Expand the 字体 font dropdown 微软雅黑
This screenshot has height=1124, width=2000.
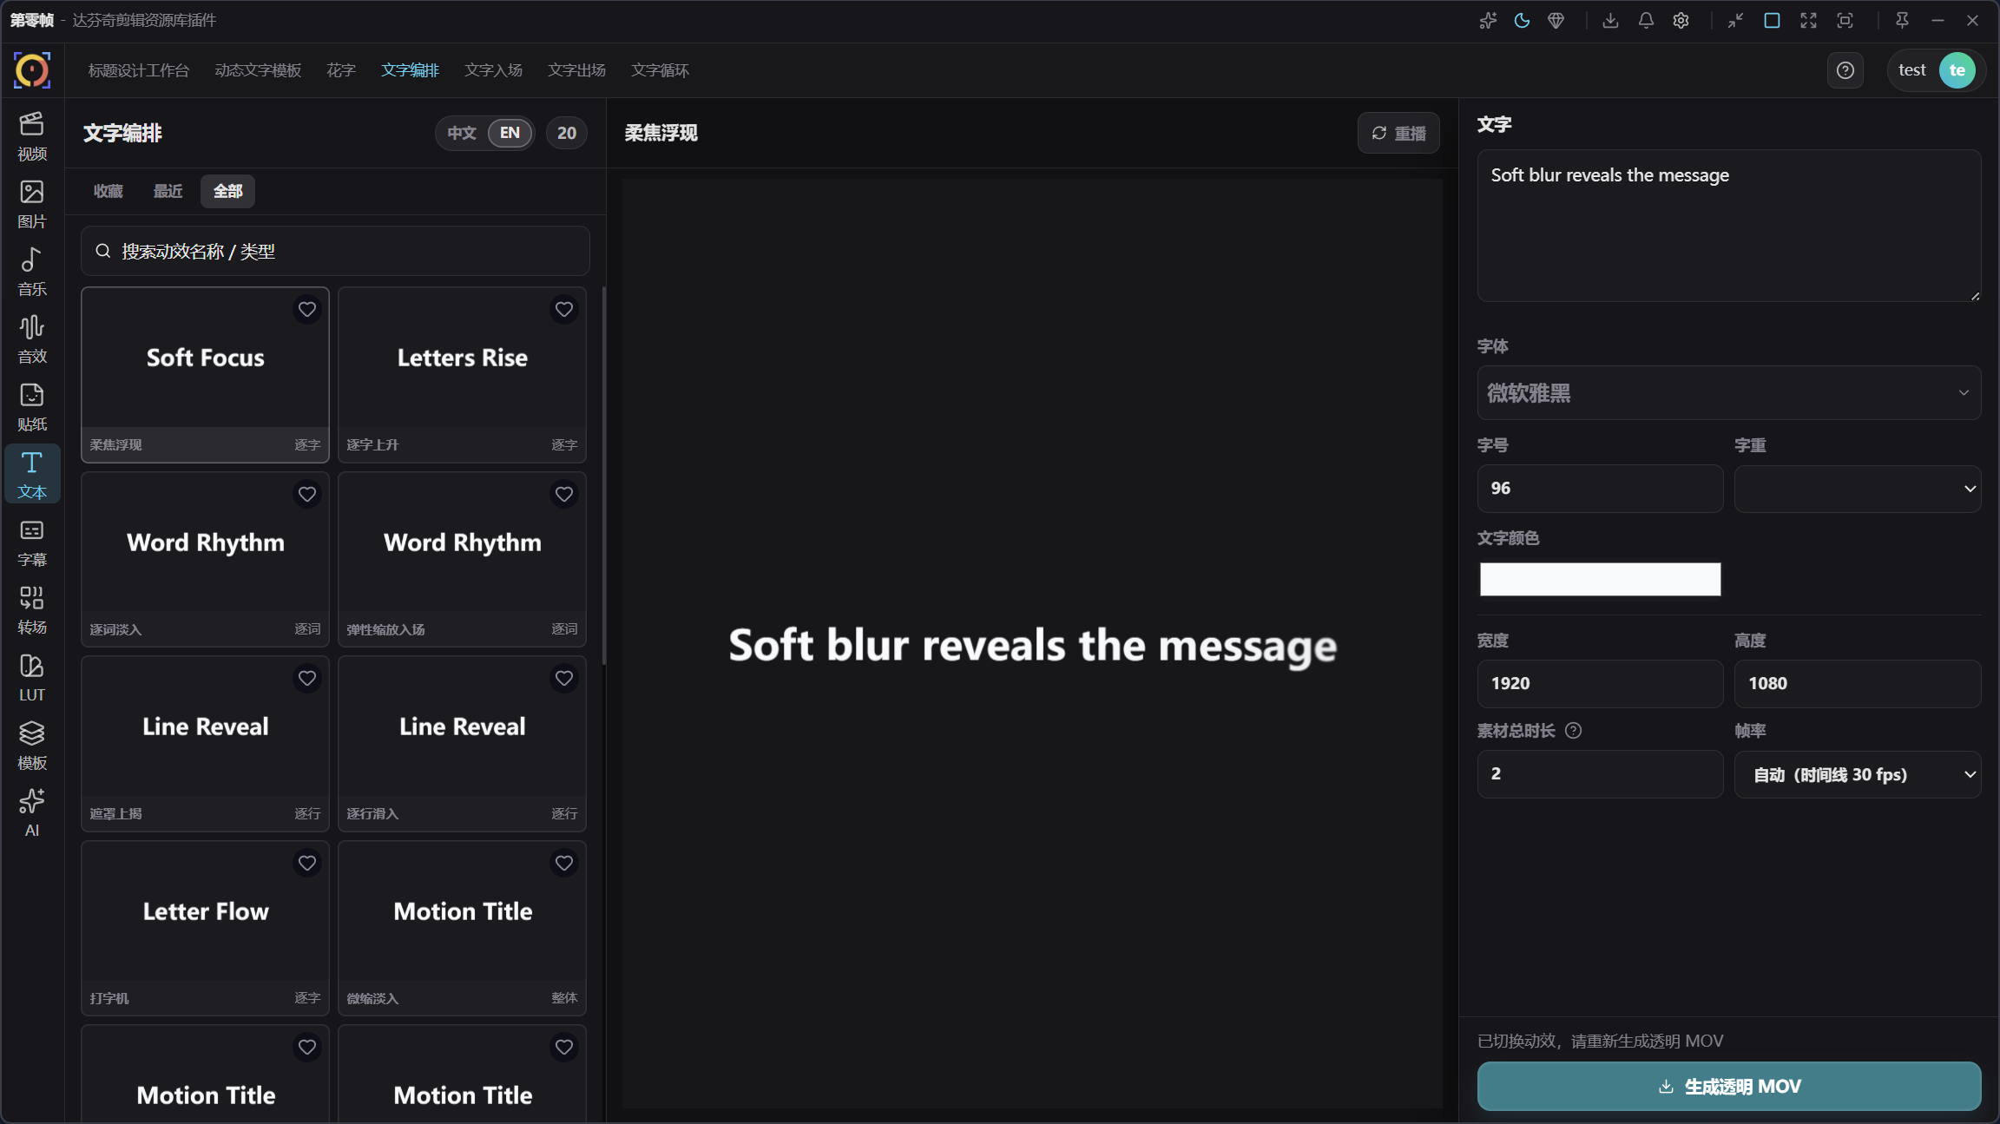click(x=1729, y=393)
